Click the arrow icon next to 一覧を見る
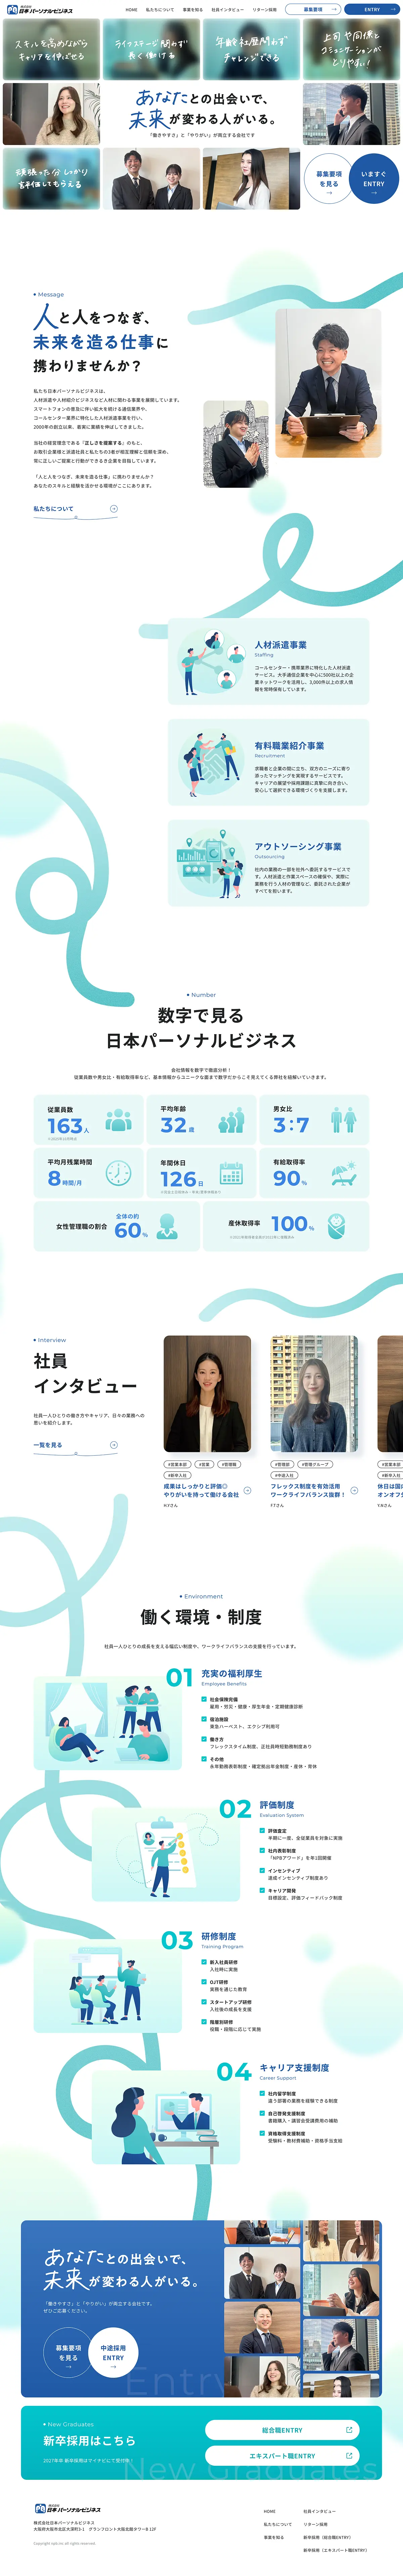This screenshot has height=2576, width=403. pyautogui.click(x=113, y=1445)
